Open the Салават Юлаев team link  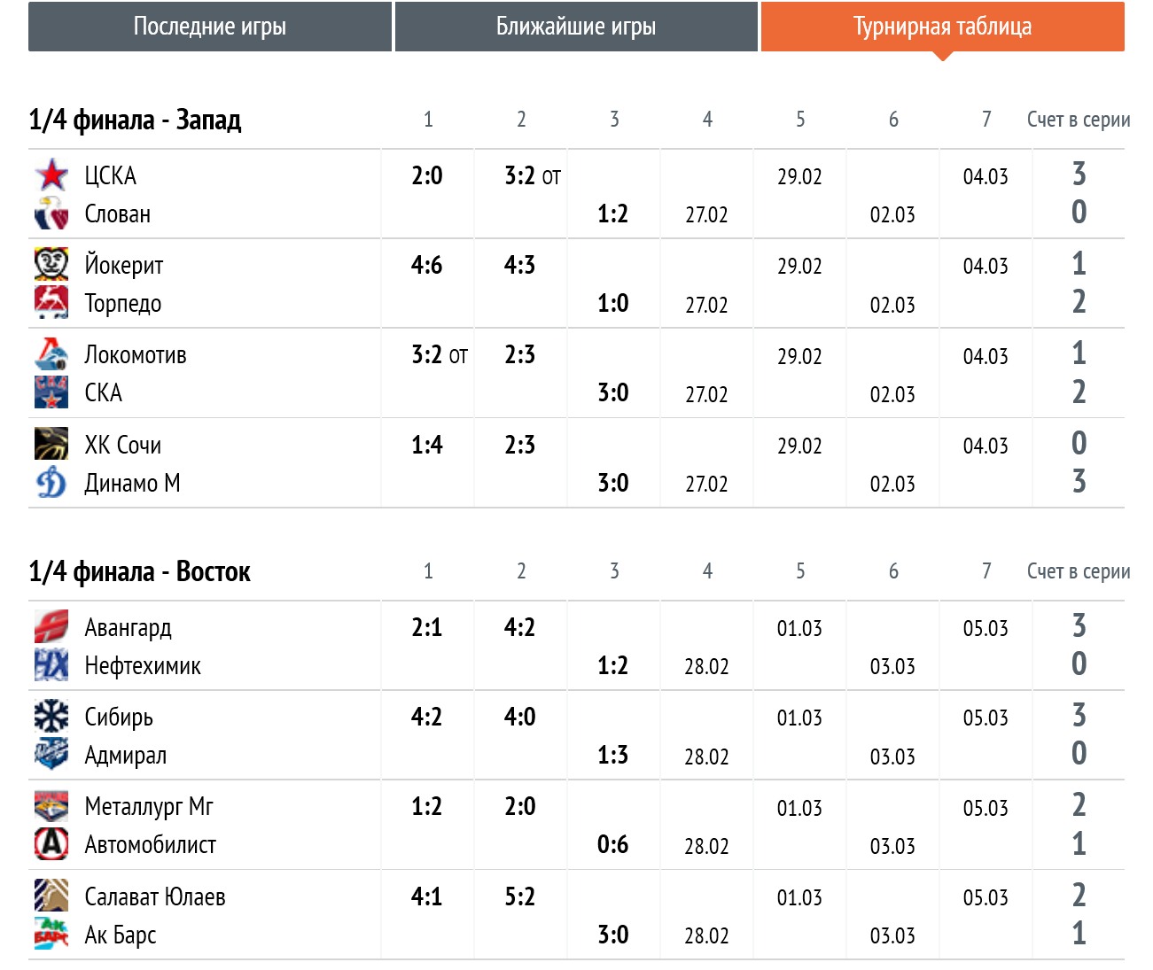[155, 897]
